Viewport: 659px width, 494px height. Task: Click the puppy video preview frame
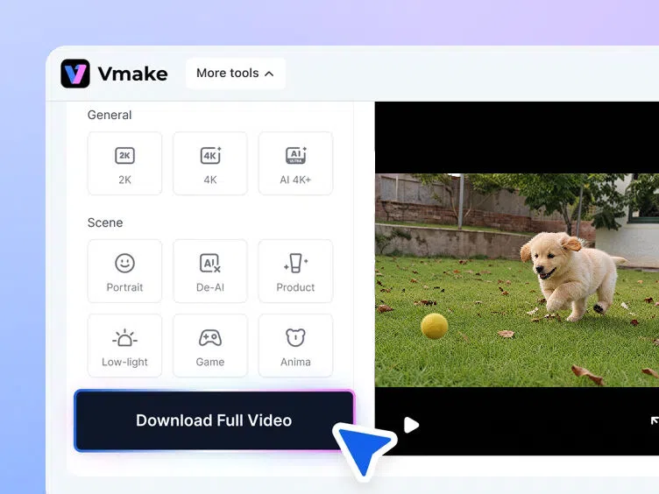[x=517, y=280]
